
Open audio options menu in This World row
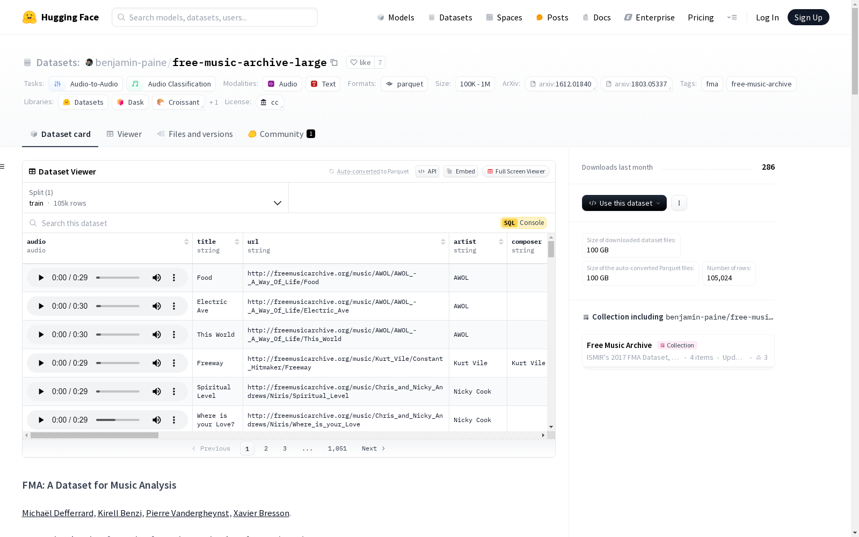click(x=174, y=335)
